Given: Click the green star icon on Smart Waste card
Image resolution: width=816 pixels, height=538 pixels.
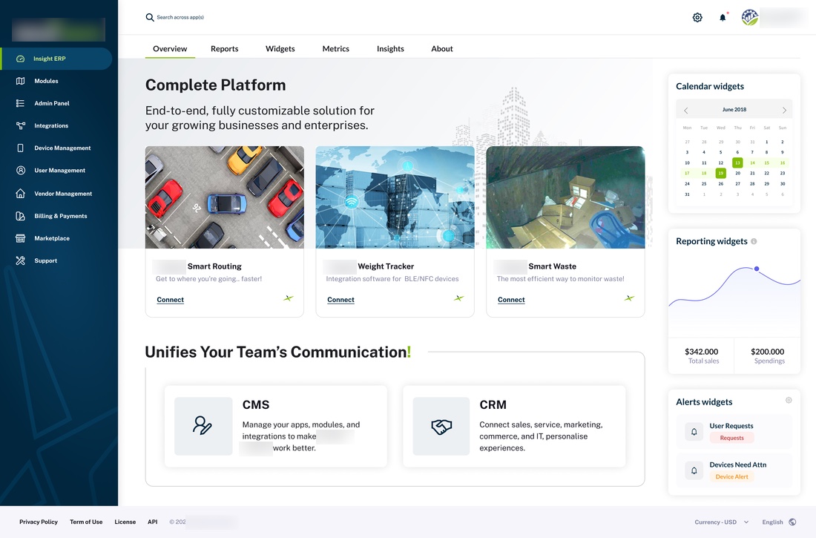Looking at the screenshot, I should (x=629, y=298).
